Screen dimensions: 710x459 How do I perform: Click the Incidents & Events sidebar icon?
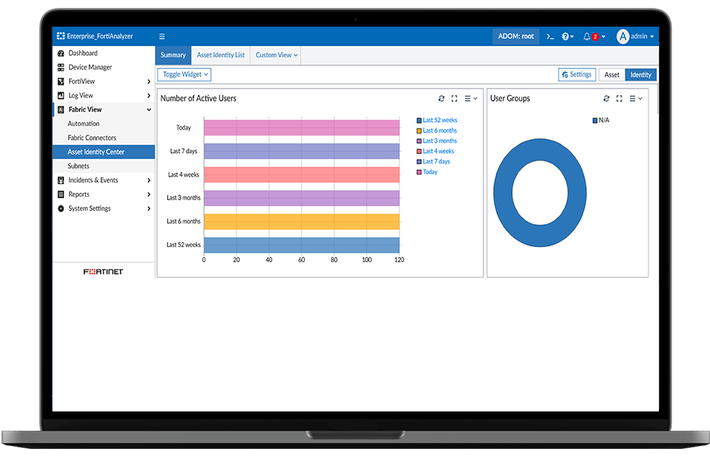[x=60, y=180]
